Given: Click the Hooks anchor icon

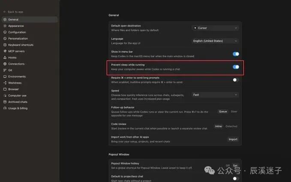Looking at the screenshot, I should (5, 57).
